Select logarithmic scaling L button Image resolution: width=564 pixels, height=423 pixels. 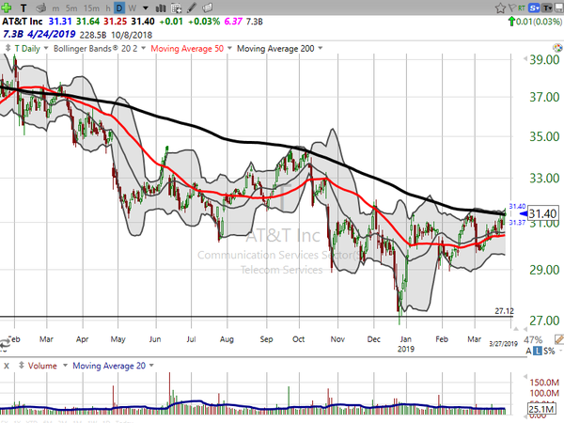(537, 351)
